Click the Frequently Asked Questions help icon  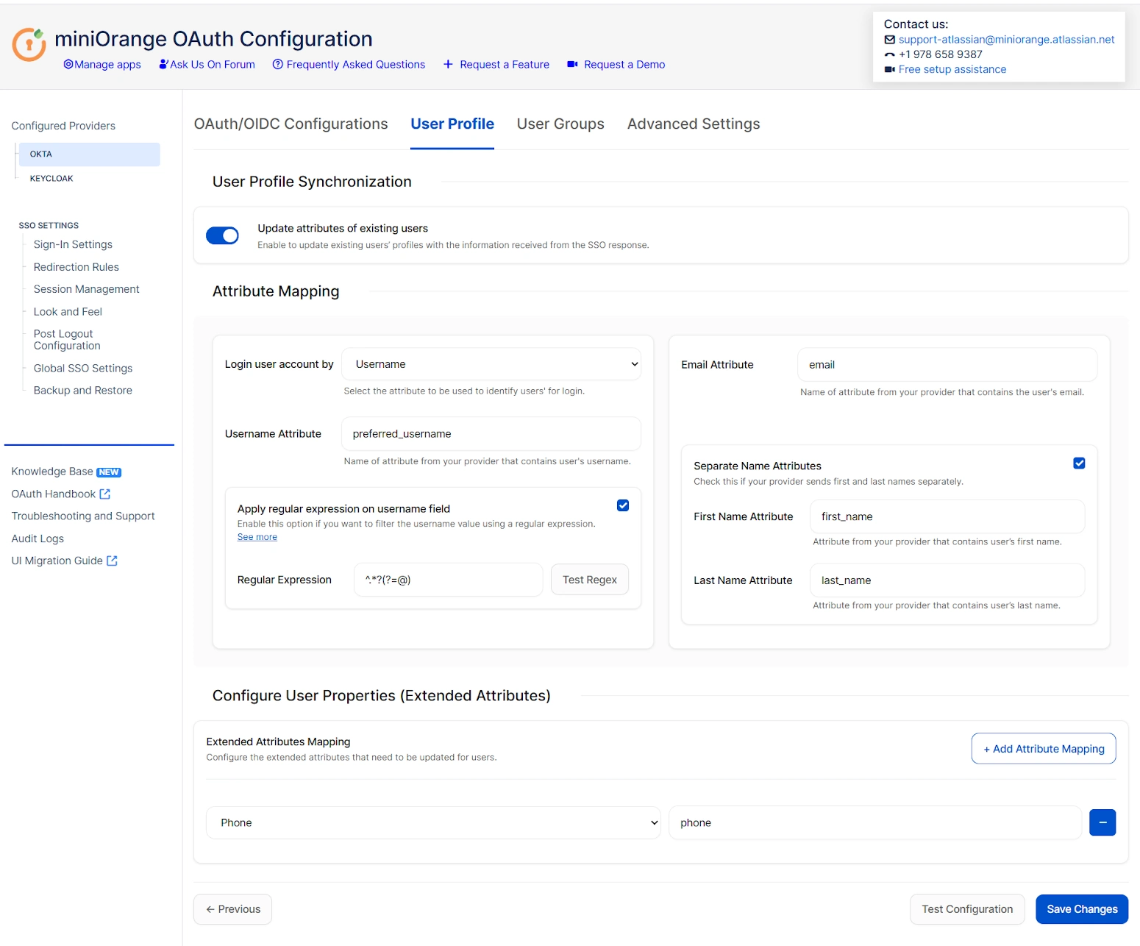[x=278, y=64]
